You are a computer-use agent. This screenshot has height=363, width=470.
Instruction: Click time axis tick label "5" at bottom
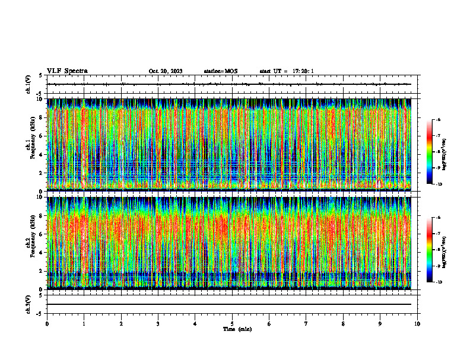(232, 324)
